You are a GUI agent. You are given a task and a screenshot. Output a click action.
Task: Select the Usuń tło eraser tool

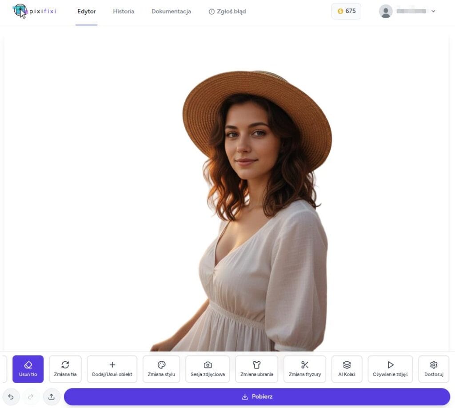(28, 369)
